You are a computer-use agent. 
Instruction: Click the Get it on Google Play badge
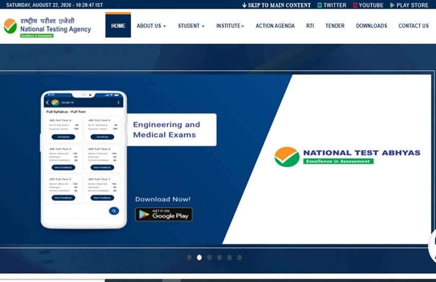[164, 214]
